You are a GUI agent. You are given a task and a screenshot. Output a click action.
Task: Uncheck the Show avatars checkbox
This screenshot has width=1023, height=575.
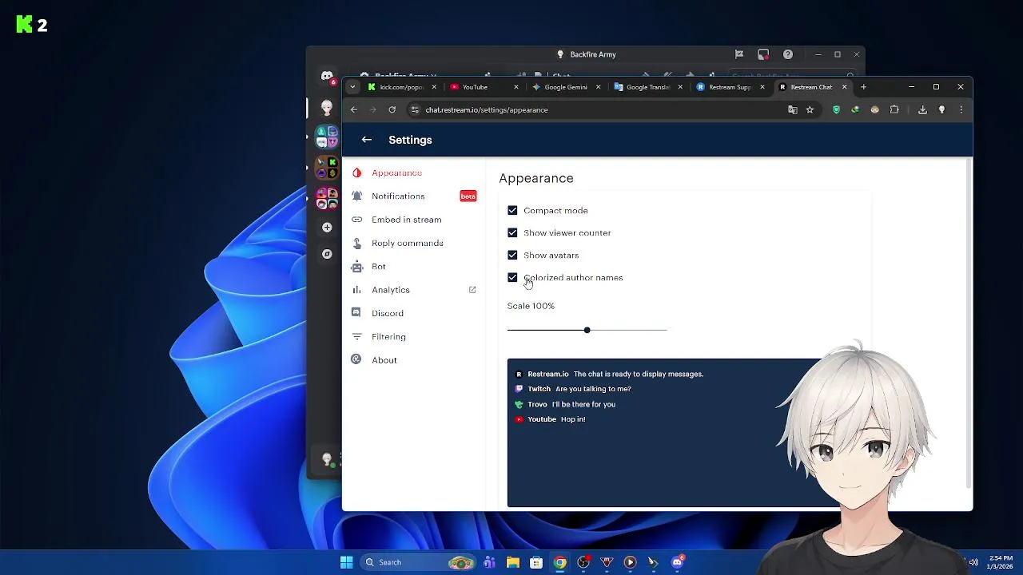pyautogui.click(x=512, y=255)
